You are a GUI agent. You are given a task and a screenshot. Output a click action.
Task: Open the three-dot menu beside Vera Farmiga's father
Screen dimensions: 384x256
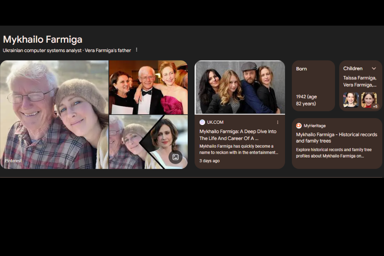click(x=137, y=50)
